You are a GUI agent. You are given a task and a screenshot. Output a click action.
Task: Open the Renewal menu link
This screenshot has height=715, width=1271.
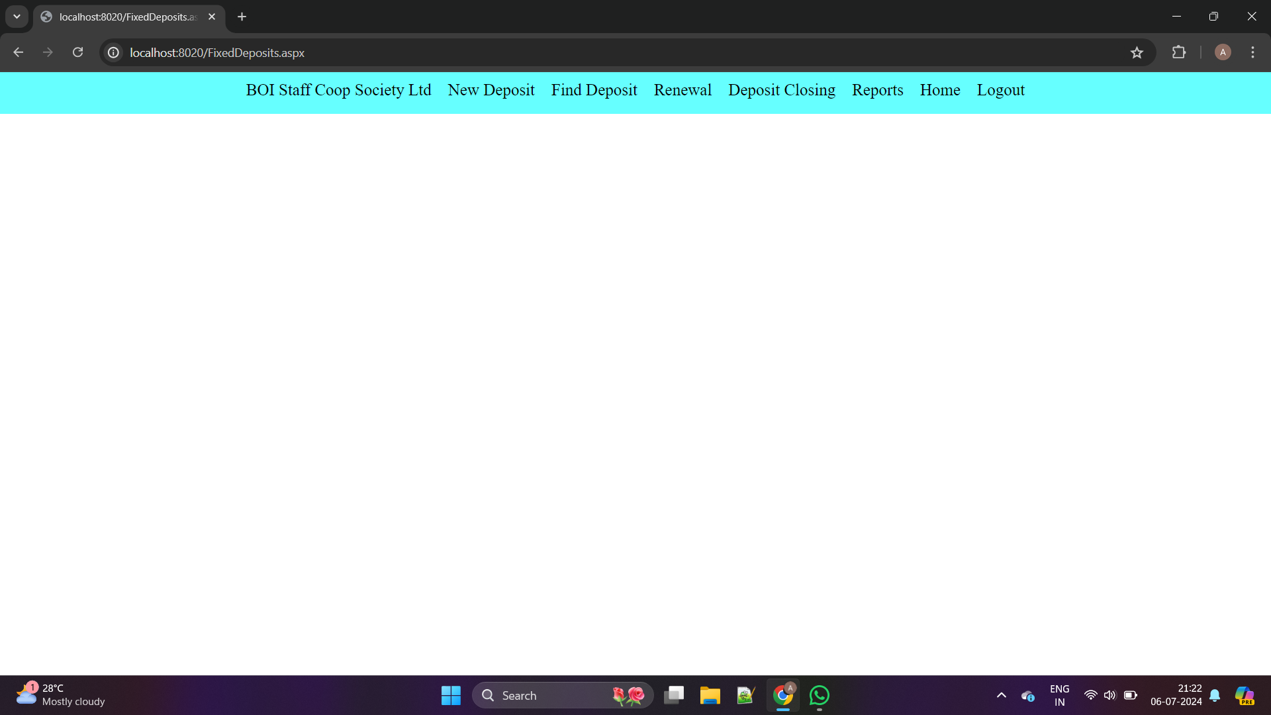coord(683,90)
